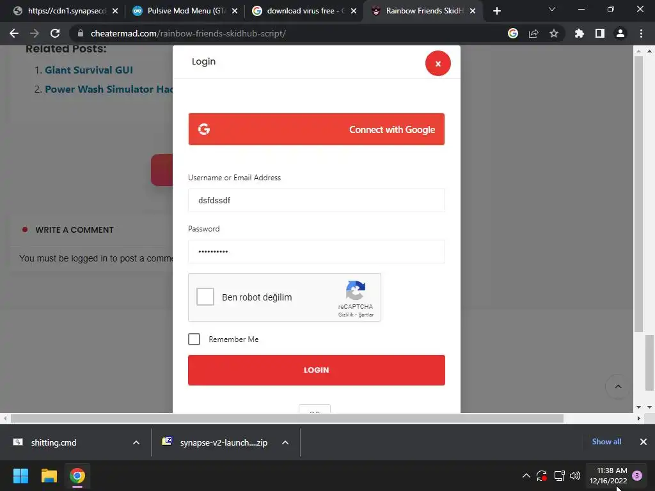
Task: Click the Username or Email Address field
Action: coord(316,200)
